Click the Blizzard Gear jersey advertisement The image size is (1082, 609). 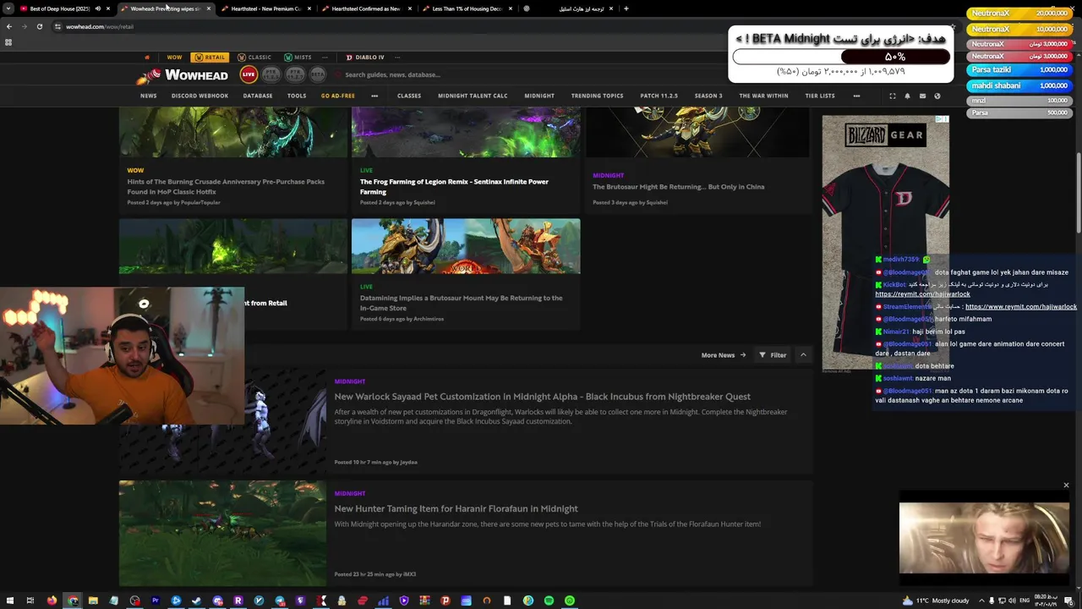885,244
